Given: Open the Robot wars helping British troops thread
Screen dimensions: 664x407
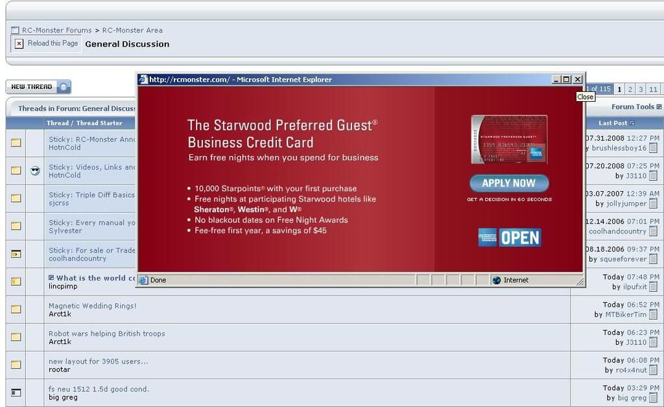Looking at the screenshot, I should coord(106,334).
